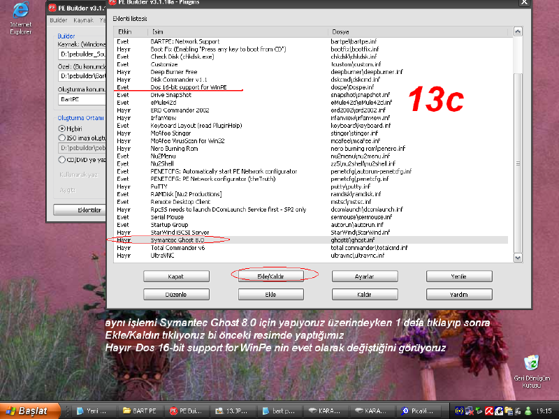The width and height of the screenshot is (559, 419).
Task: Select the 'Boot Fix' plugin row
Action: click(x=311, y=49)
